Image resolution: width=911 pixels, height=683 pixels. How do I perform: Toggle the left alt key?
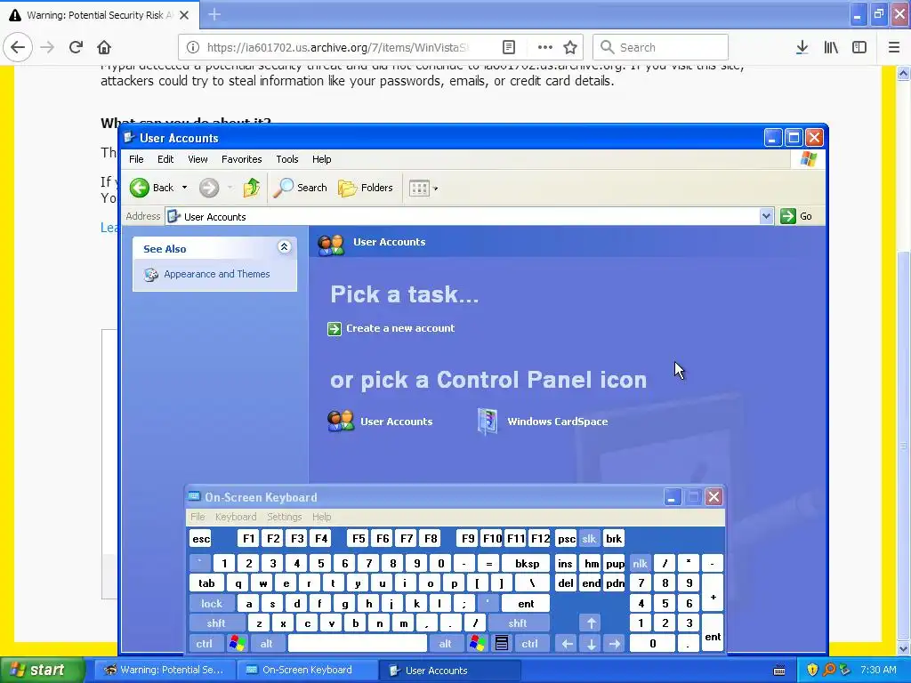click(267, 644)
